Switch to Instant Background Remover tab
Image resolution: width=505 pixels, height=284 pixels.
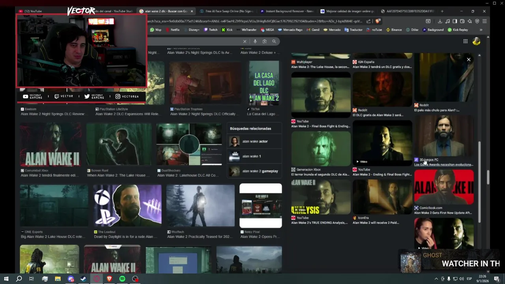286,11
